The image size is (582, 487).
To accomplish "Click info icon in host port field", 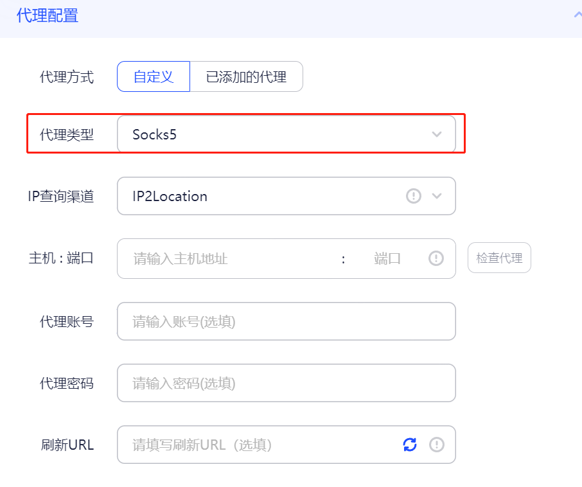I will tap(436, 258).
